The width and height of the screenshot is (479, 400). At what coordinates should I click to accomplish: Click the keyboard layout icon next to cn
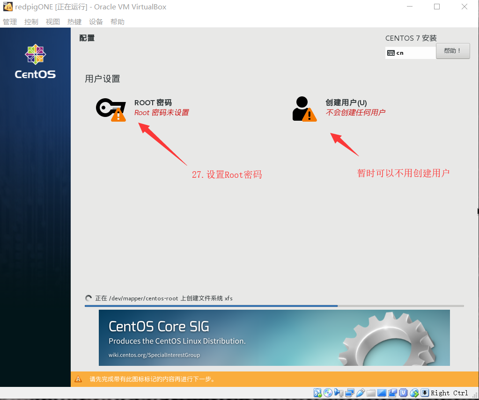point(392,52)
